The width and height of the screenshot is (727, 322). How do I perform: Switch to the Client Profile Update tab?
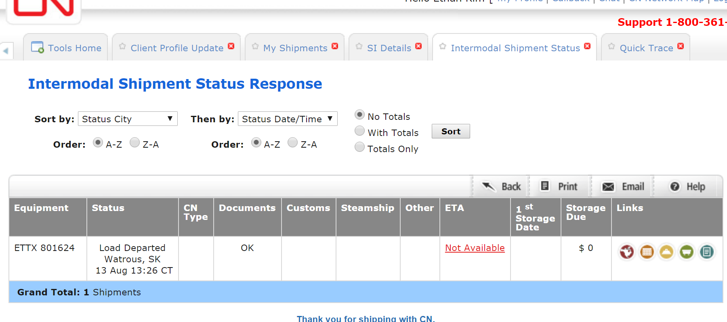tap(177, 48)
